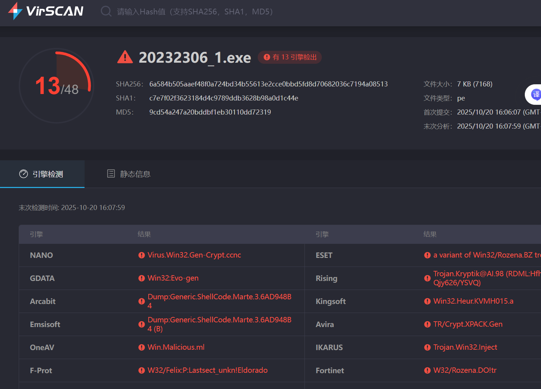Click the document icon in 静态信息 tab
The height and width of the screenshot is (389, 541).
pos(111,174)
